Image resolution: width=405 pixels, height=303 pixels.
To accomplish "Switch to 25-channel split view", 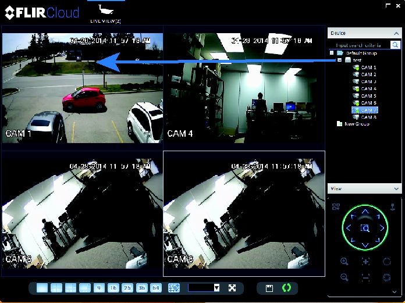I will point(127,287).
